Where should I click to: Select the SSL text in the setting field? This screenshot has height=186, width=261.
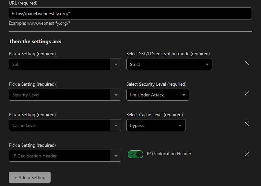coord(16,64)
